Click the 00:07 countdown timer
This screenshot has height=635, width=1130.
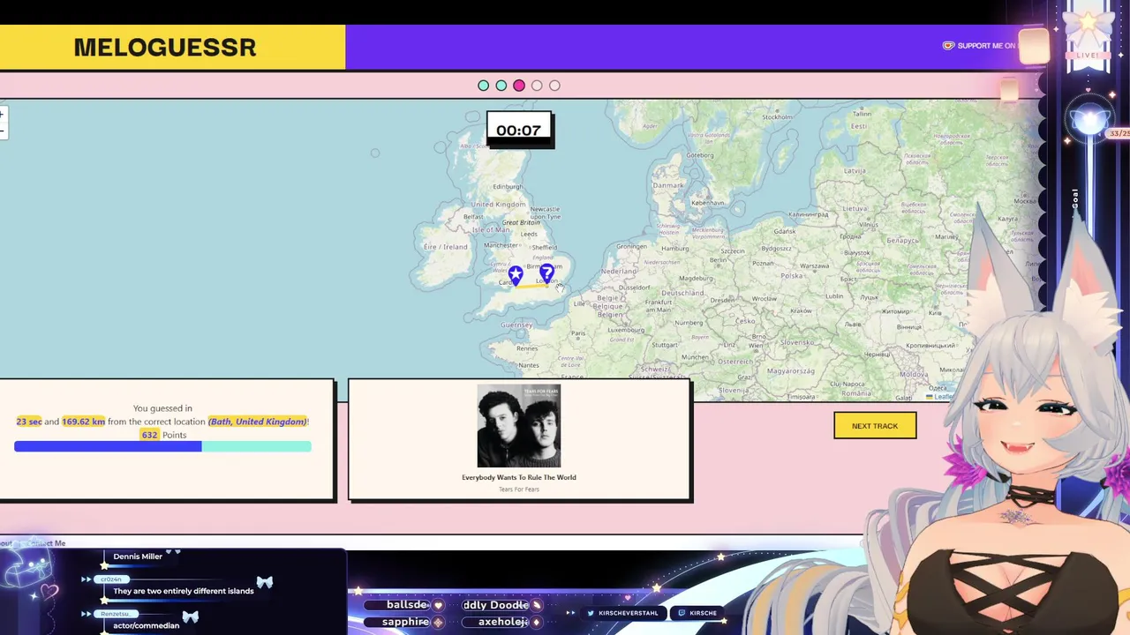click(x=519, y=130)
